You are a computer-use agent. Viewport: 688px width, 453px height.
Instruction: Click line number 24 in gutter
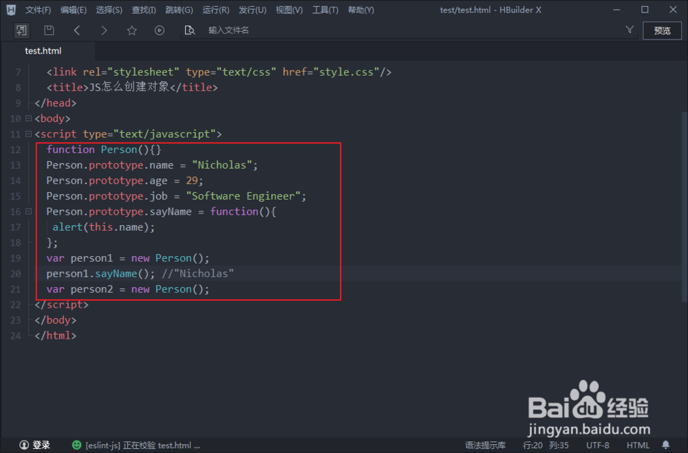coord(15,336)
